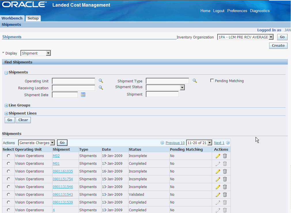Open shipment link 0901131546
Image resolution: width=291 pixels, height=213 pixels.
(63, 187)
